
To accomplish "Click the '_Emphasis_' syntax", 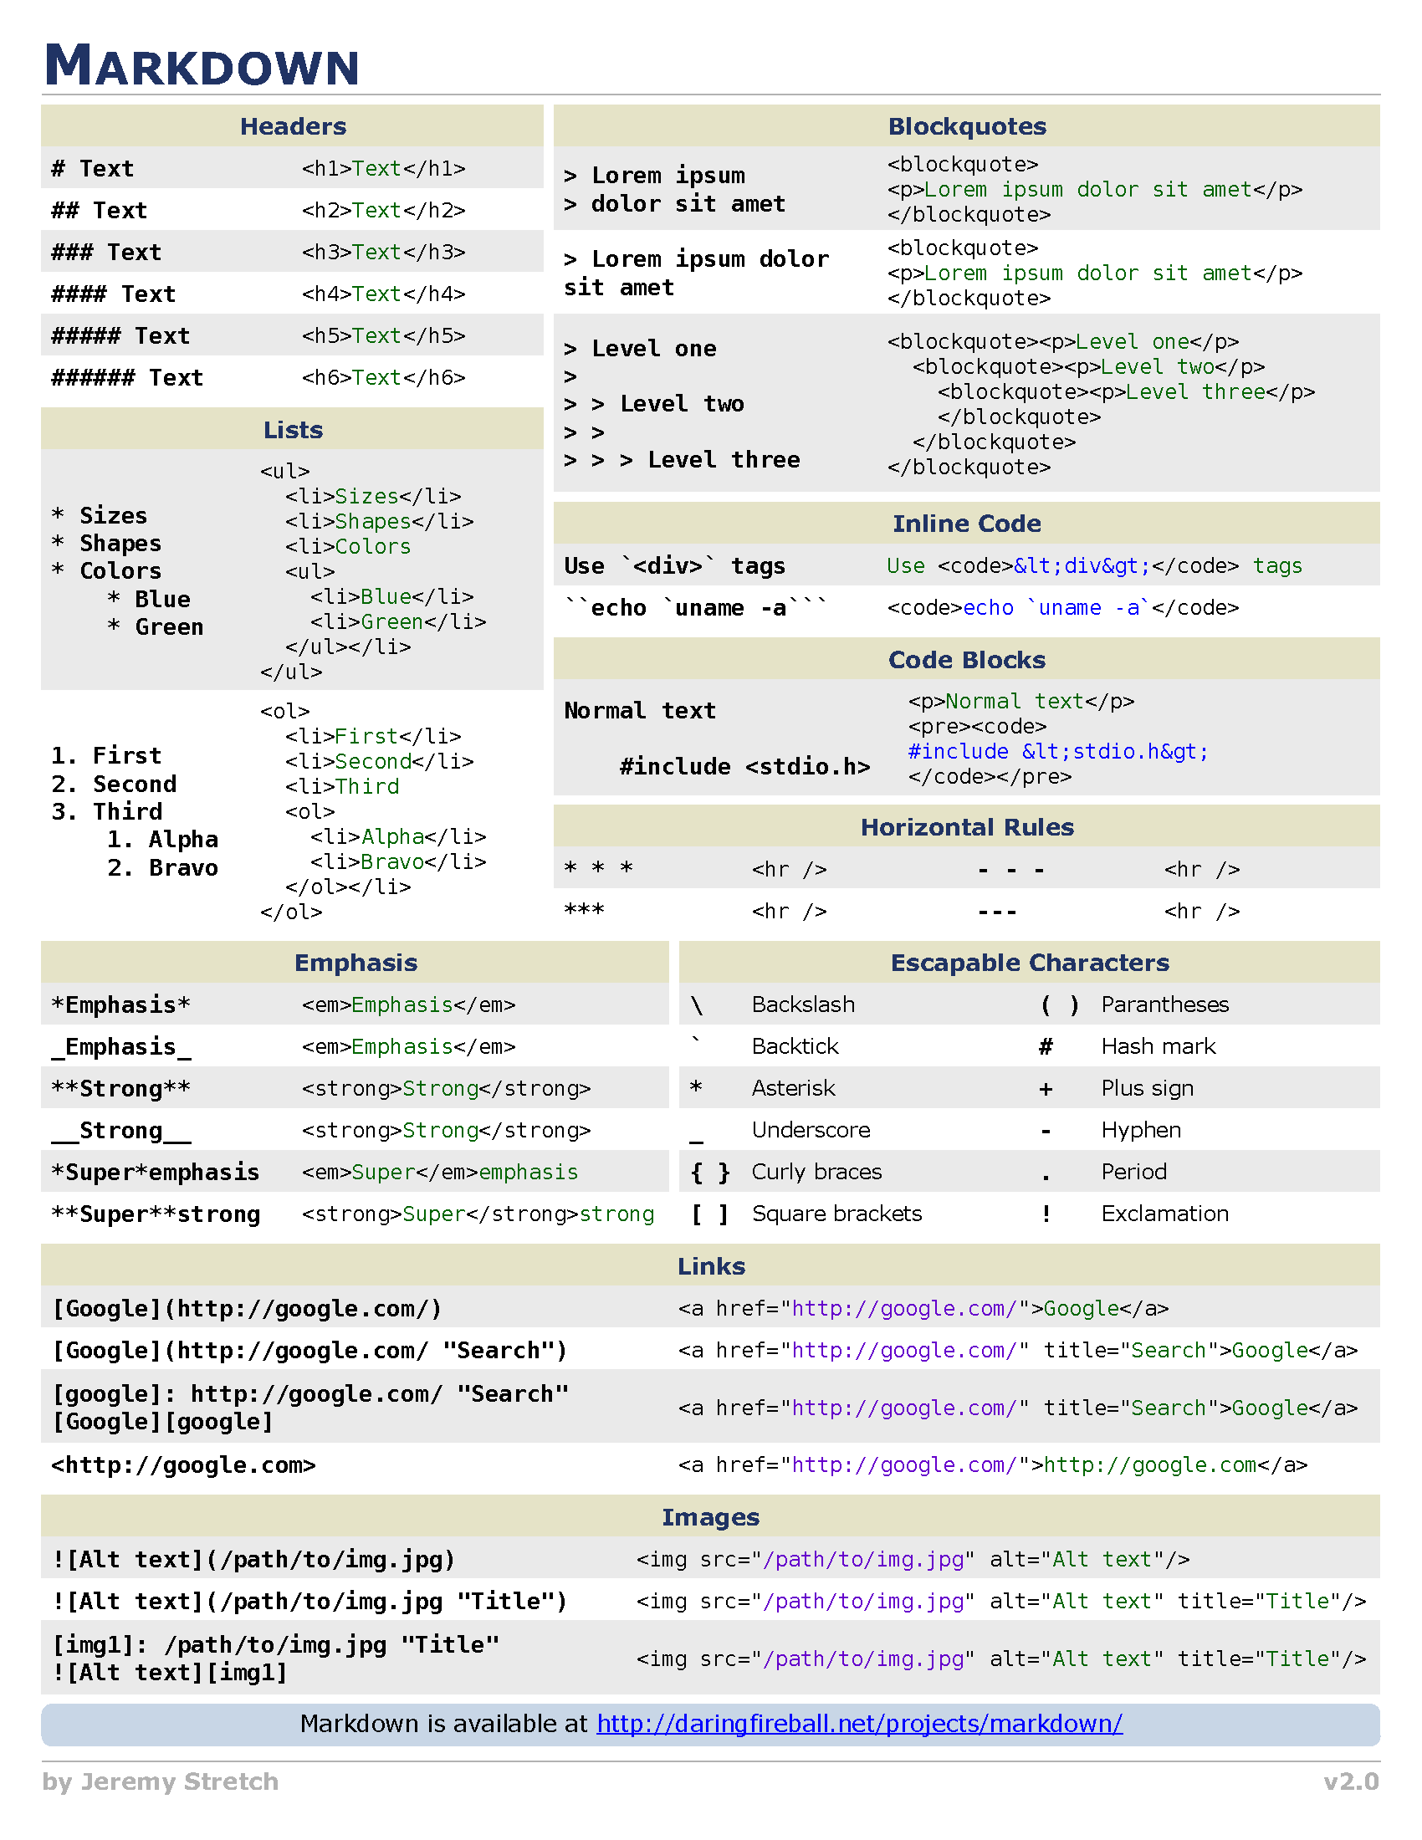I will click(x=120, y=1047).
